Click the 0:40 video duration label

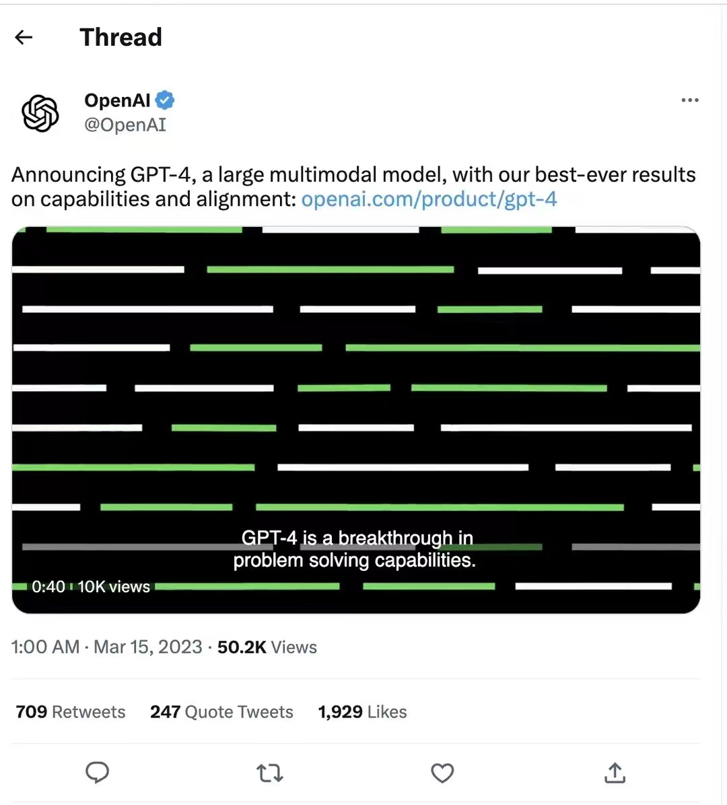(48, 586)
